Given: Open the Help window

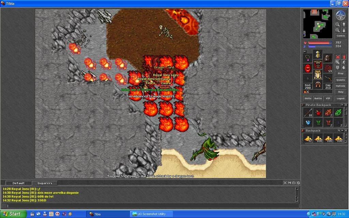Looking at the screenshot, I should point(340,92).
